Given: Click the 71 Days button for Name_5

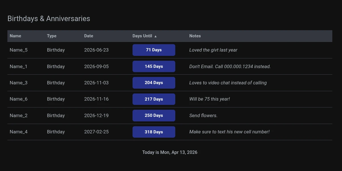Looking at the screenshot, I should [154, 50].
